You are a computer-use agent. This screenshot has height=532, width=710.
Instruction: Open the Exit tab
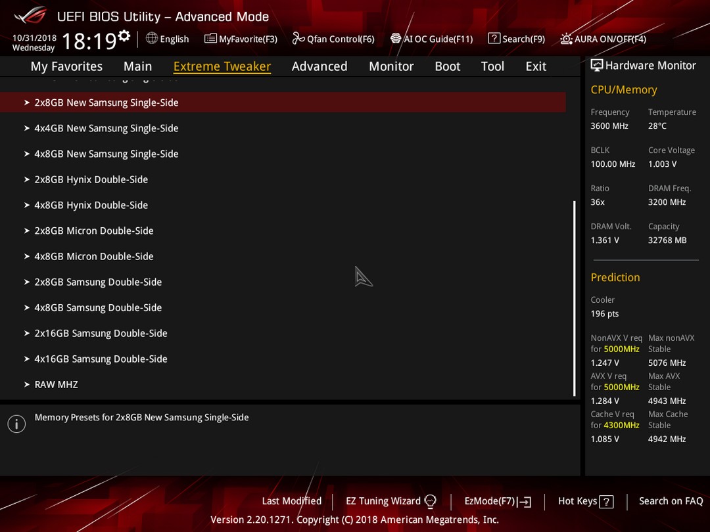(536, 66)
